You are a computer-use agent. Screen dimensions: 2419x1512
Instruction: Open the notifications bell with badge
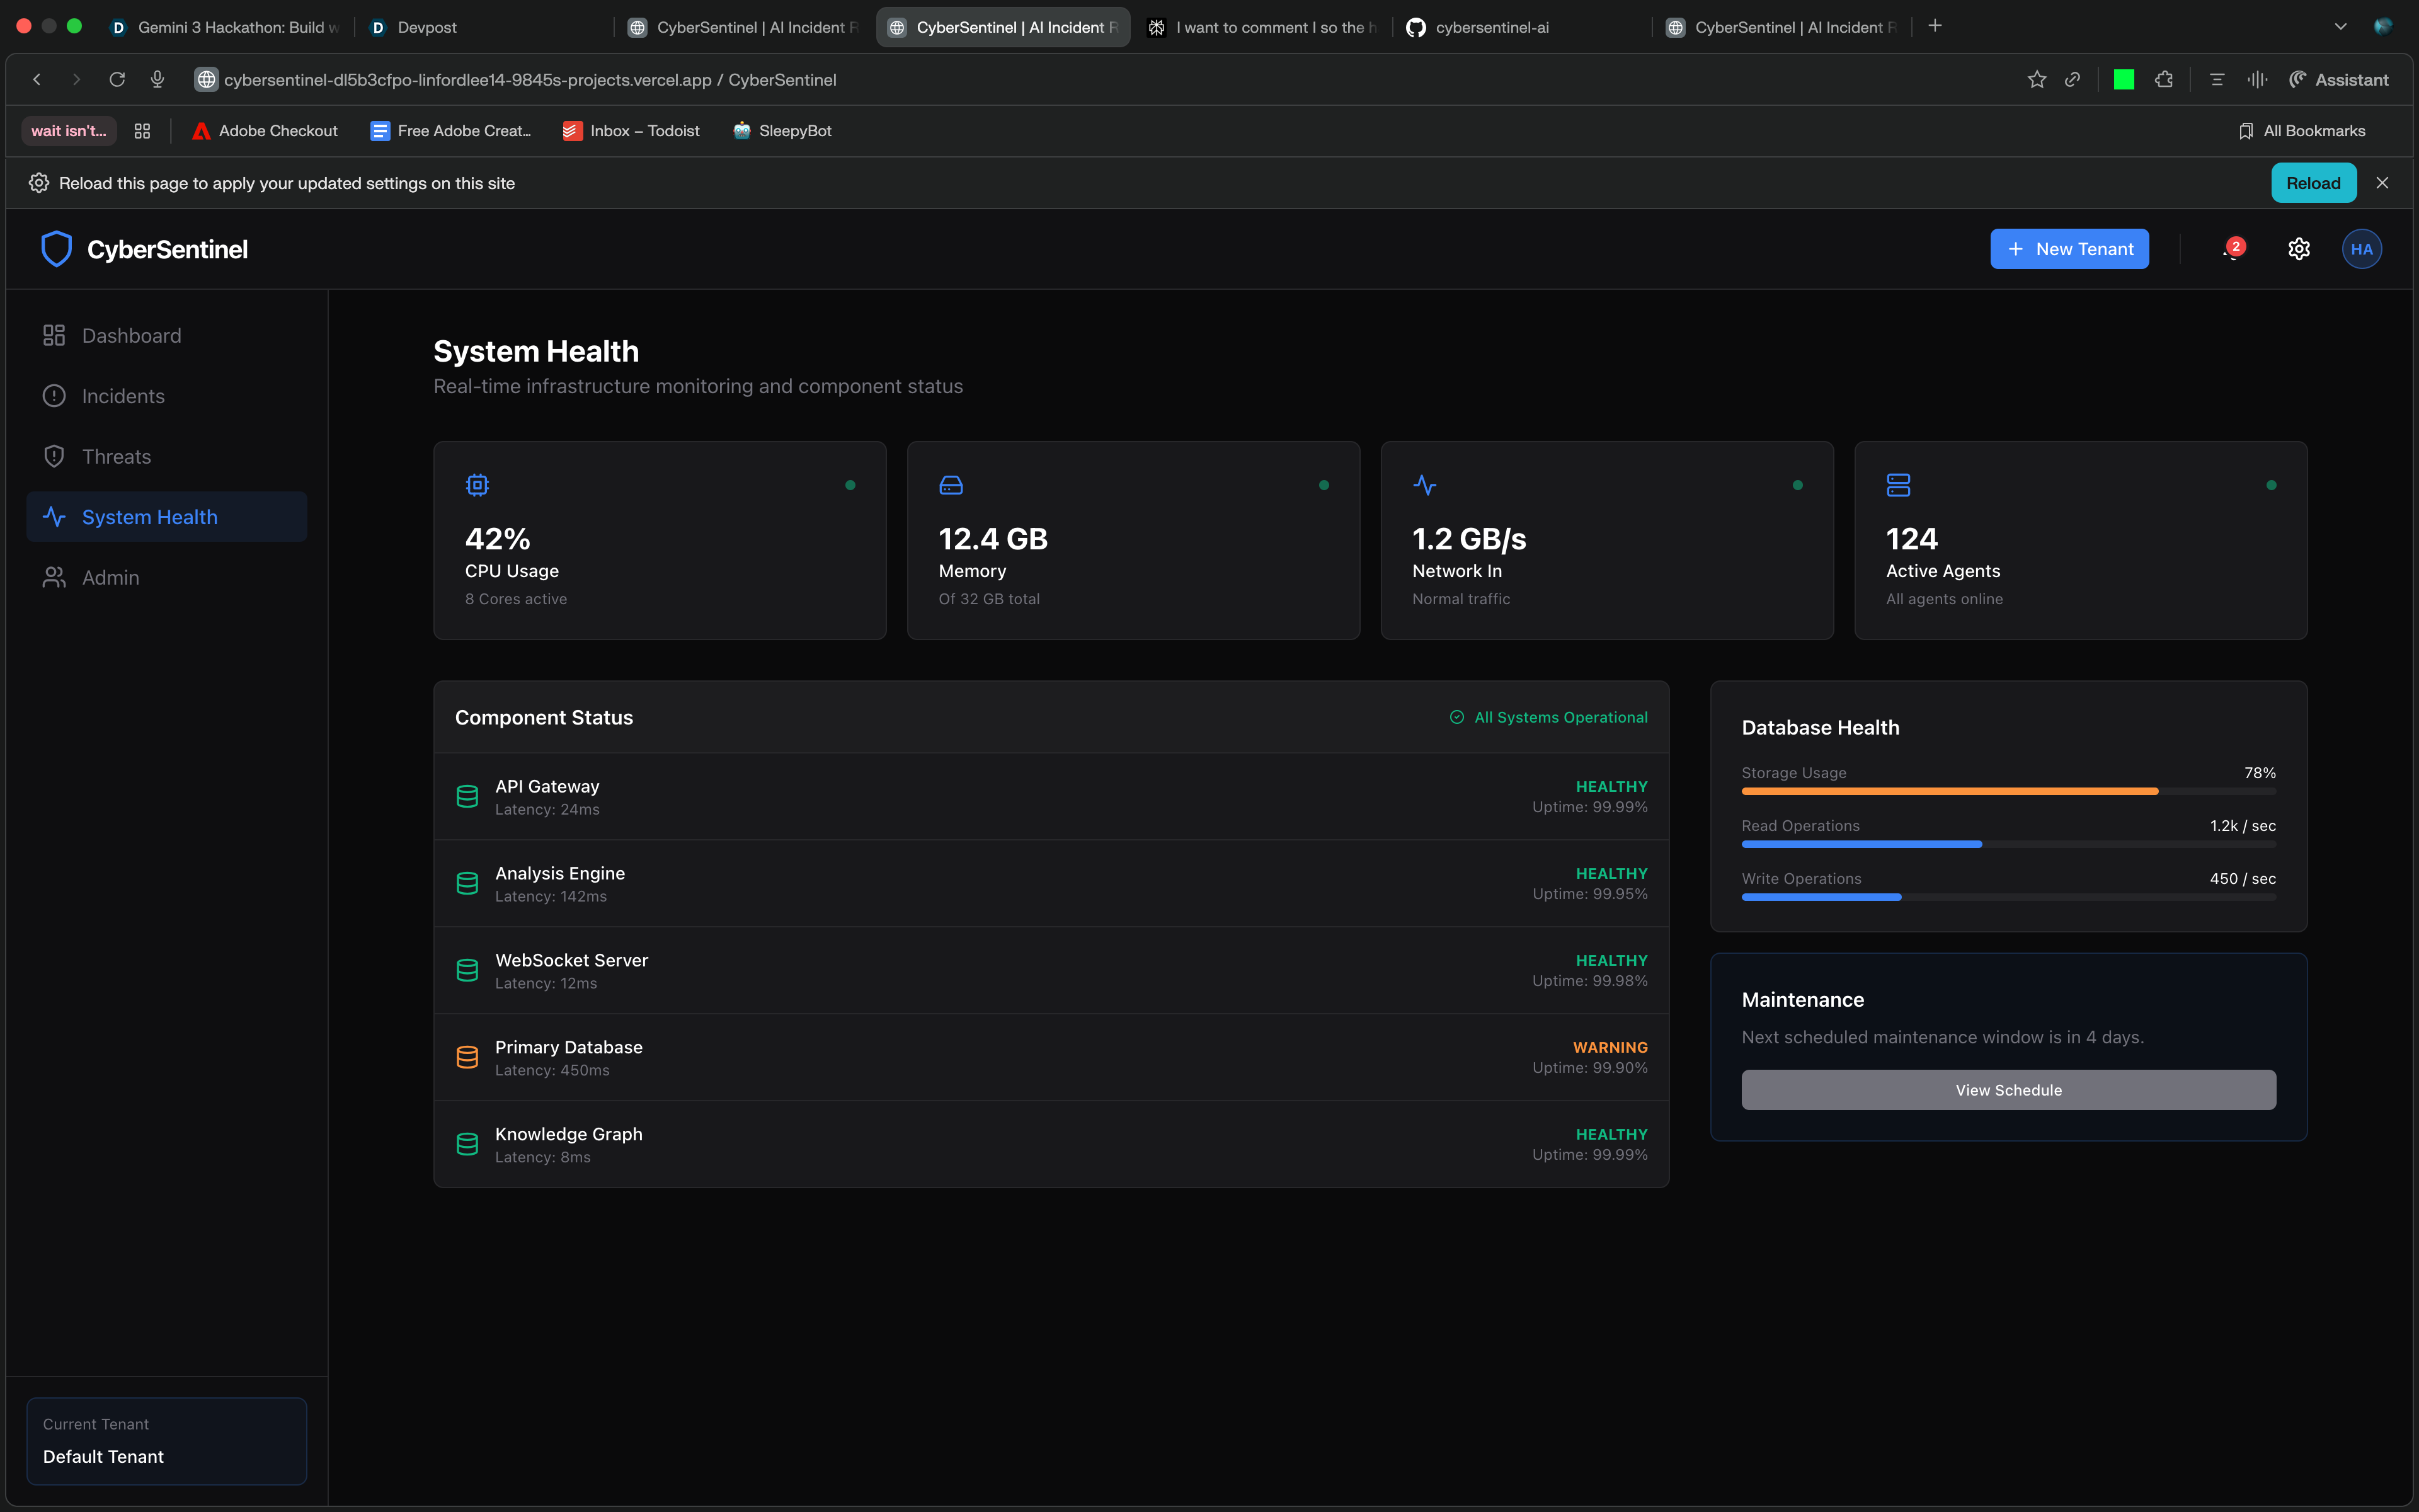coord(2231,250)
